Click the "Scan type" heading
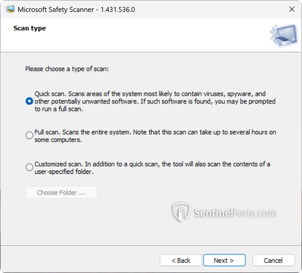This screenshot has height=273, width=302. click(x=29, y=28)
